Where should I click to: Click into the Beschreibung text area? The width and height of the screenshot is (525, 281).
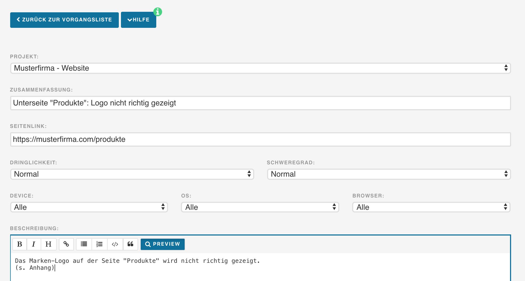point(260,267)
